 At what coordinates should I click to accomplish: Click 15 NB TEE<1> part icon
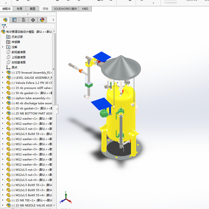point(8,200)
